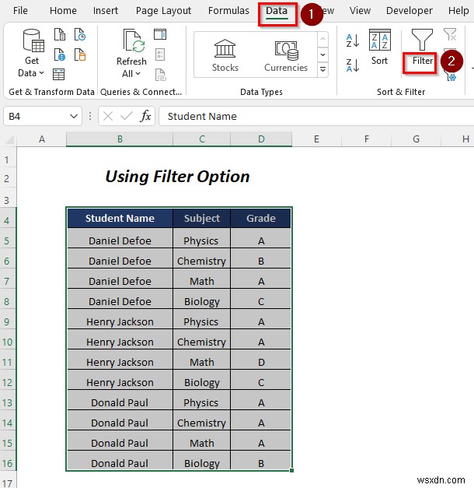Click From Table/Range icon
The image size is (474, 488).
(x=59, y=75)
